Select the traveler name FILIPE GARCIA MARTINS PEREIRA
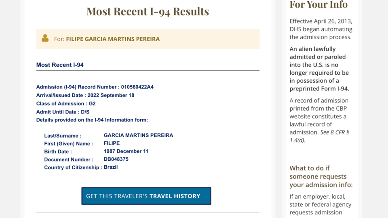The image size is (388, 218). tap(113, 39)
